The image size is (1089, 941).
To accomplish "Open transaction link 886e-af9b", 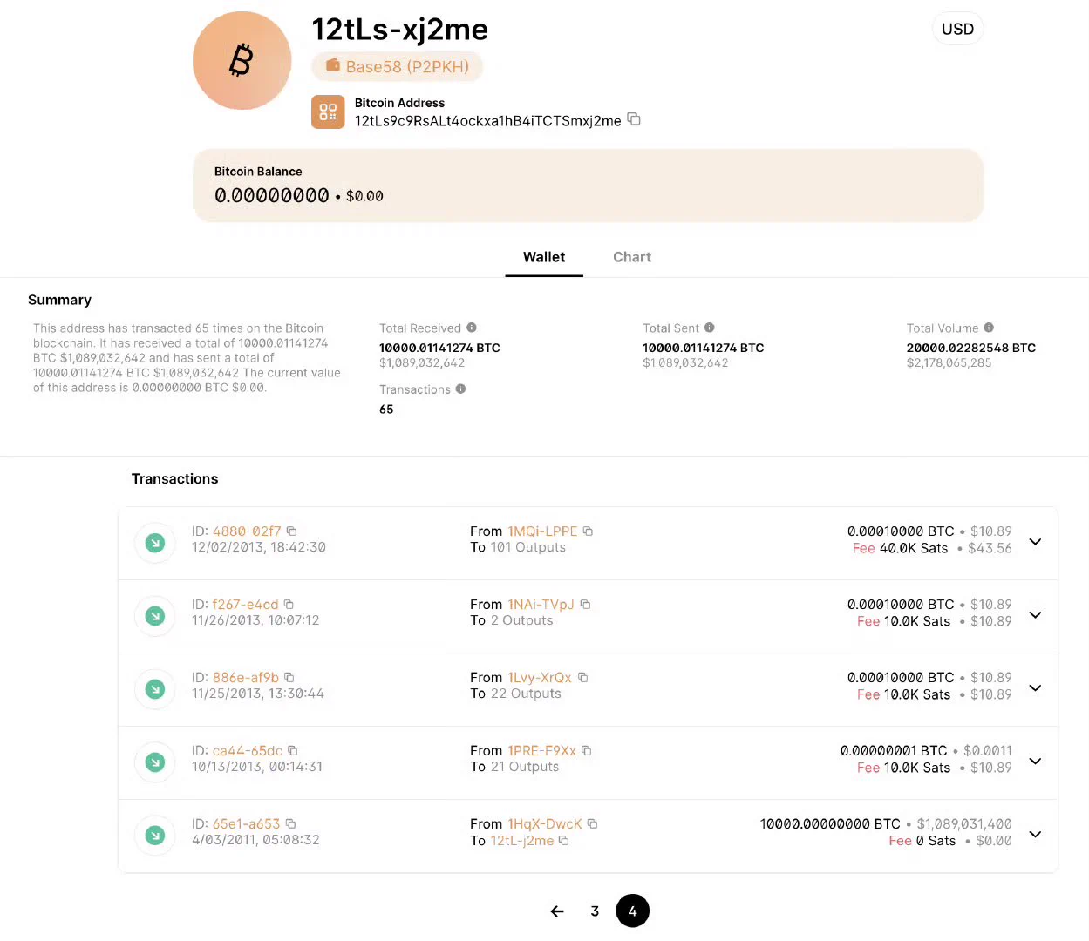I will [246, 677].
